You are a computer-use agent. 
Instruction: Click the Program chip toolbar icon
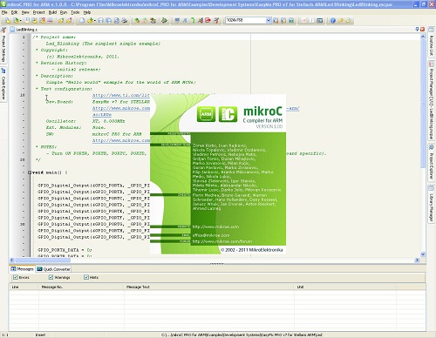(164, 20)
